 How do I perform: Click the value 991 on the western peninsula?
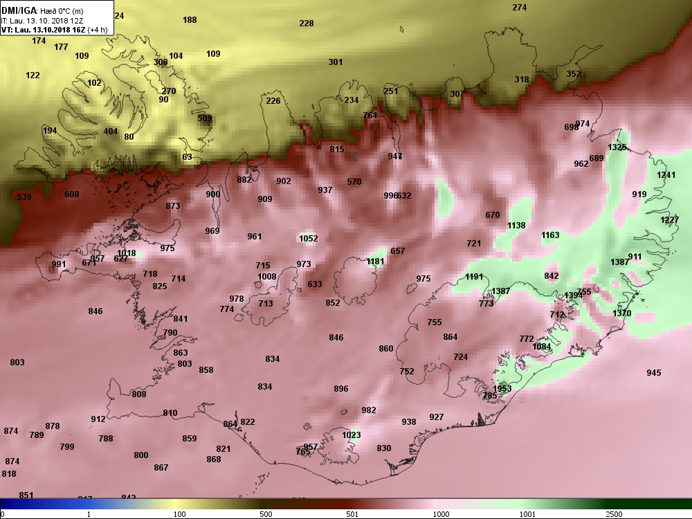point(59,264)
